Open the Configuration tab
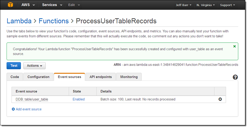248x128 pixels. (x=38, y=77)
